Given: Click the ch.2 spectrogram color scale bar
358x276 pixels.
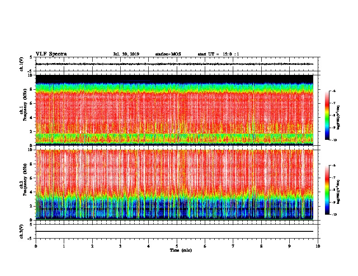Looking at the screenshot, I should point(327,190).
